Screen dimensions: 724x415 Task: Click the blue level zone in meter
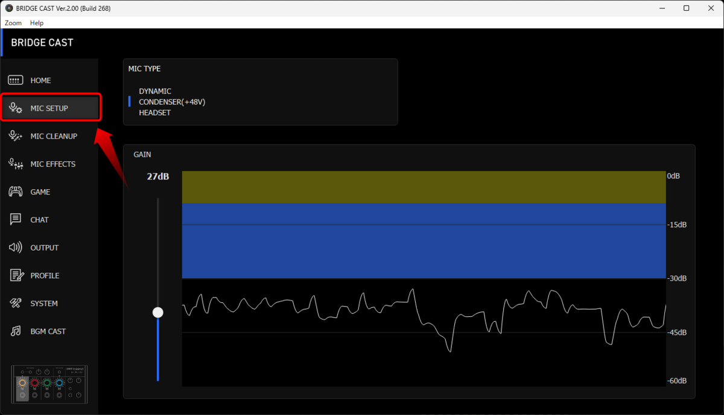424,241
